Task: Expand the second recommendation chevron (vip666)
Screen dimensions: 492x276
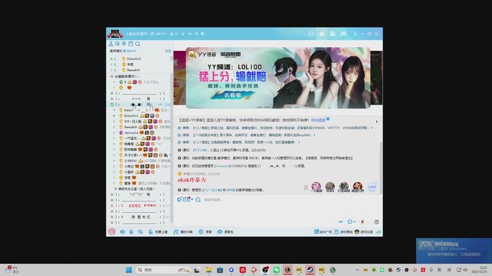Action: (314, 135)
